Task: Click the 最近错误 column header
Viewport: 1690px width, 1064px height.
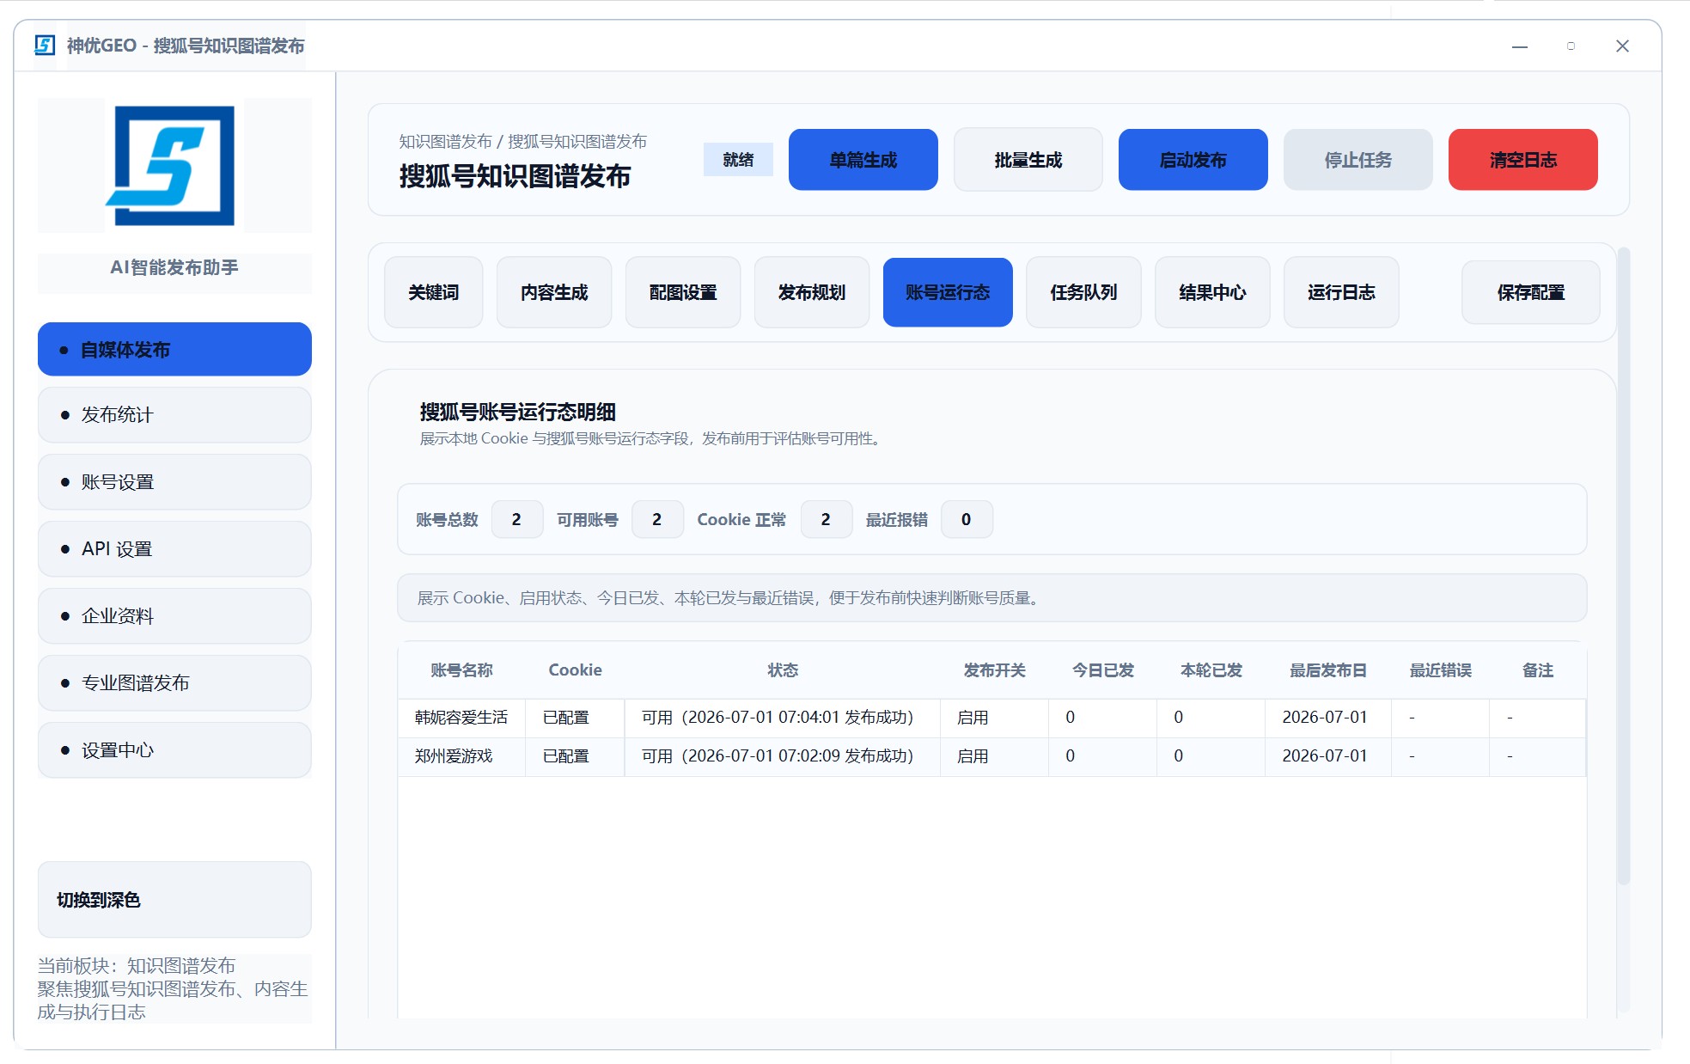Action: [1440, 670]
